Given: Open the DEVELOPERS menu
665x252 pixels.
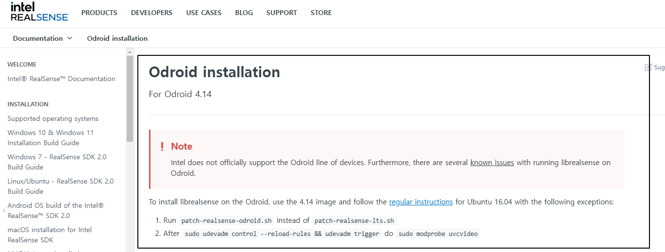Looking at the screenshot, I should [152, 13].
